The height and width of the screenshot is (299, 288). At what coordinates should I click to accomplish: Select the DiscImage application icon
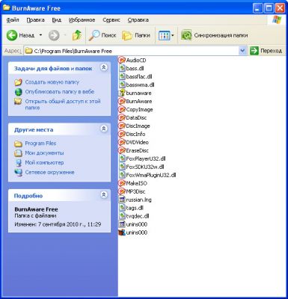click(122, 126)
